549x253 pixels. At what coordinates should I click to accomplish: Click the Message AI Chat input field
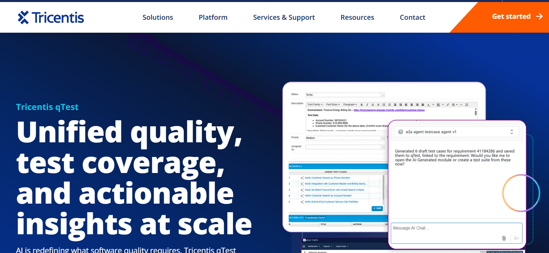click(x=457, y=233)
